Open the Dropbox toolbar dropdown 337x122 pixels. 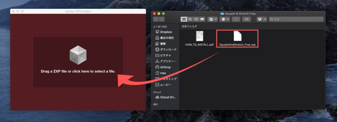coord(262,19)
